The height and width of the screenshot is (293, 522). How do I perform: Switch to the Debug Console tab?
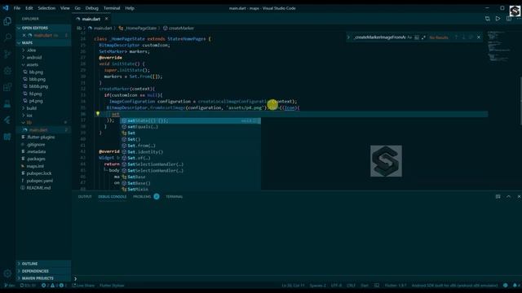[x=113, y=197]
